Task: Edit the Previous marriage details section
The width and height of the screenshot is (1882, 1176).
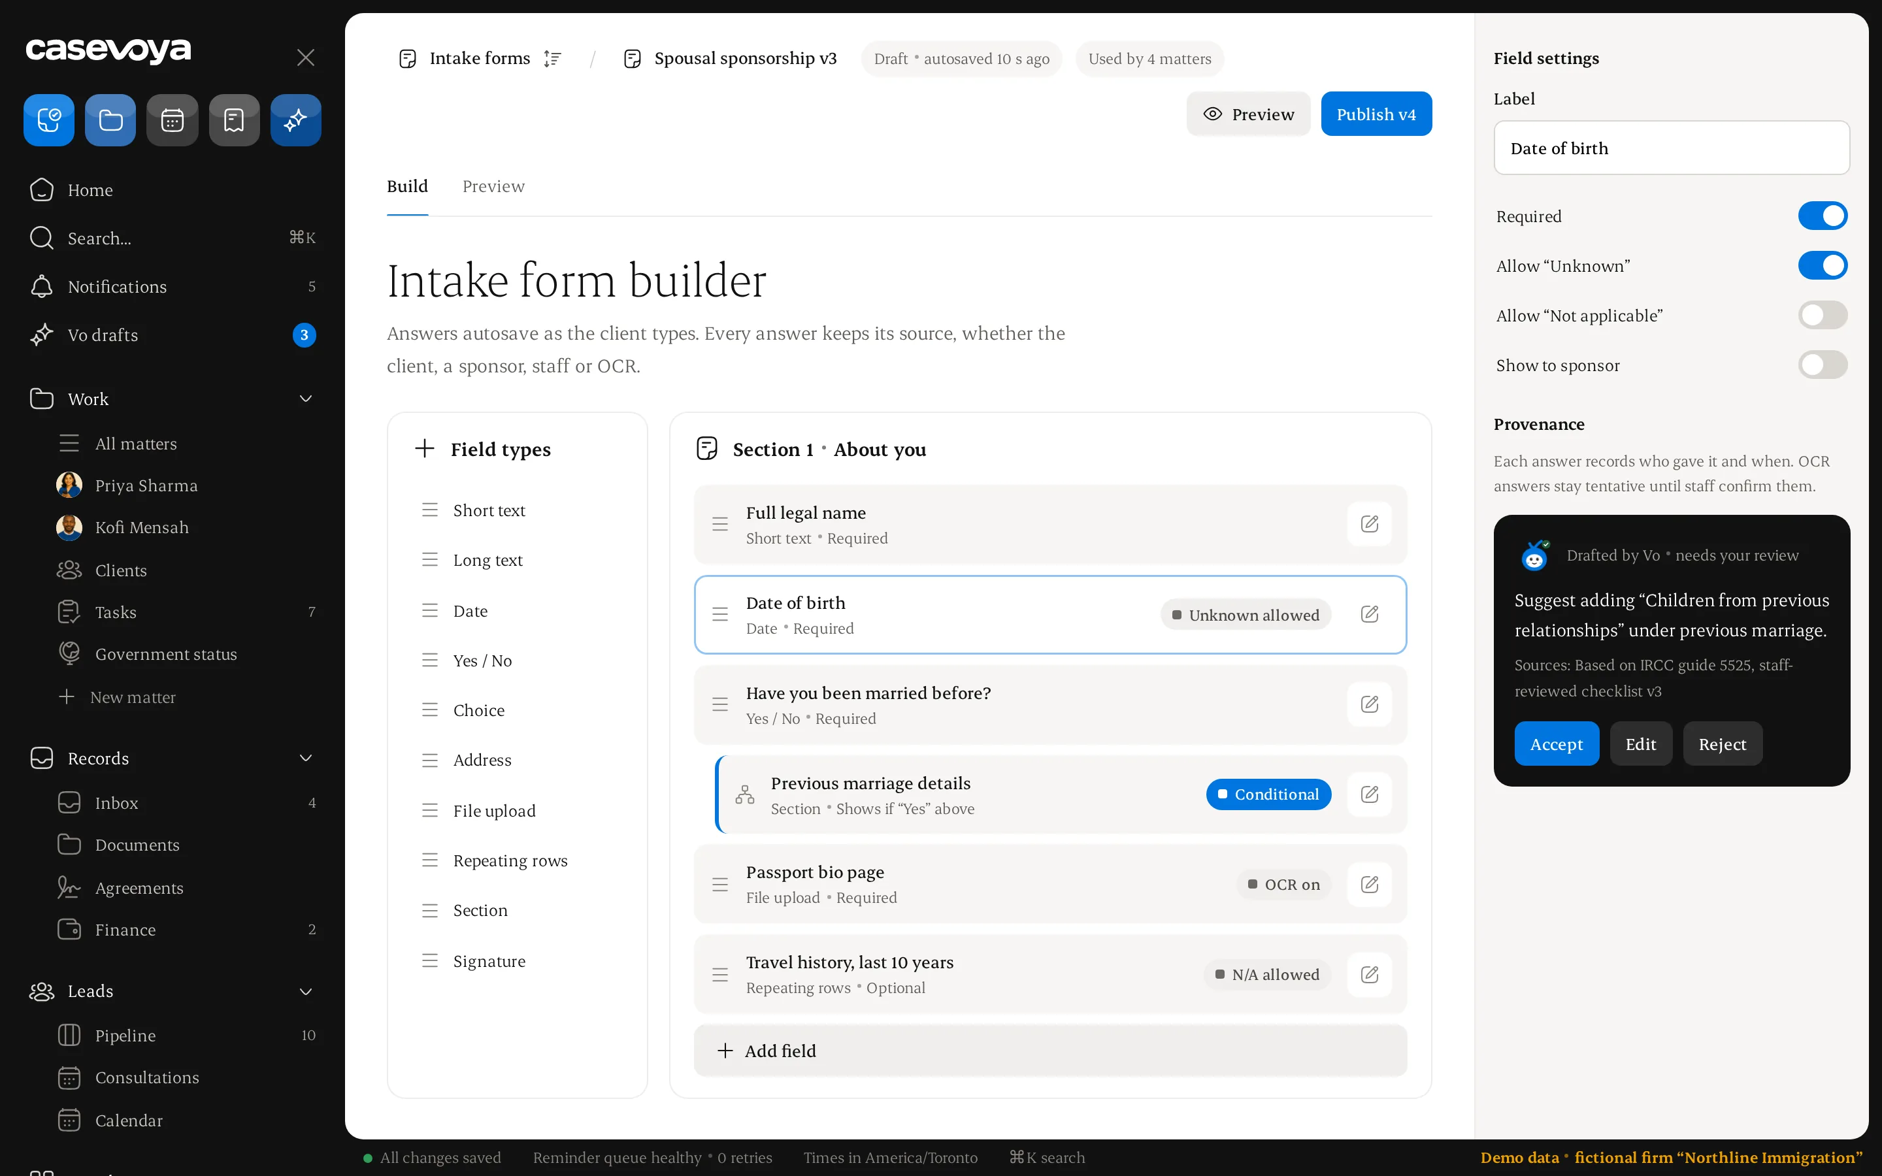Action: coord(1370,794)
